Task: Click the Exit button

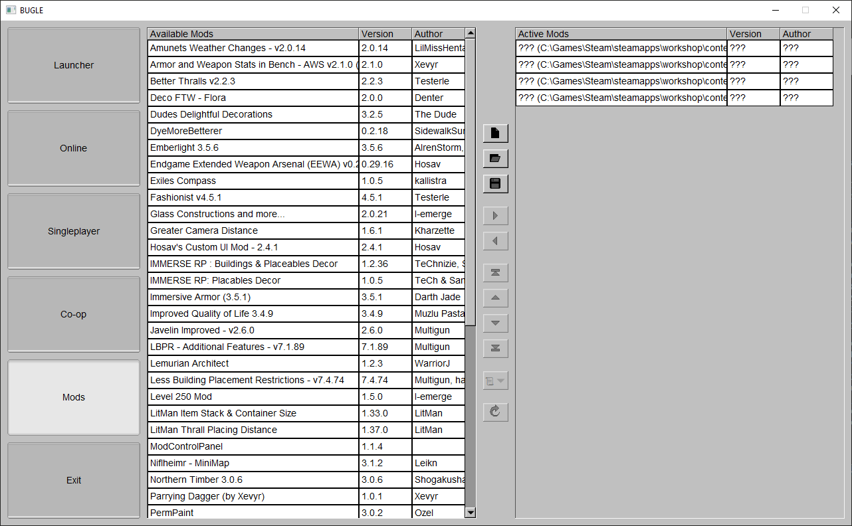Action: pyautogui.click(x=74, y=480)
